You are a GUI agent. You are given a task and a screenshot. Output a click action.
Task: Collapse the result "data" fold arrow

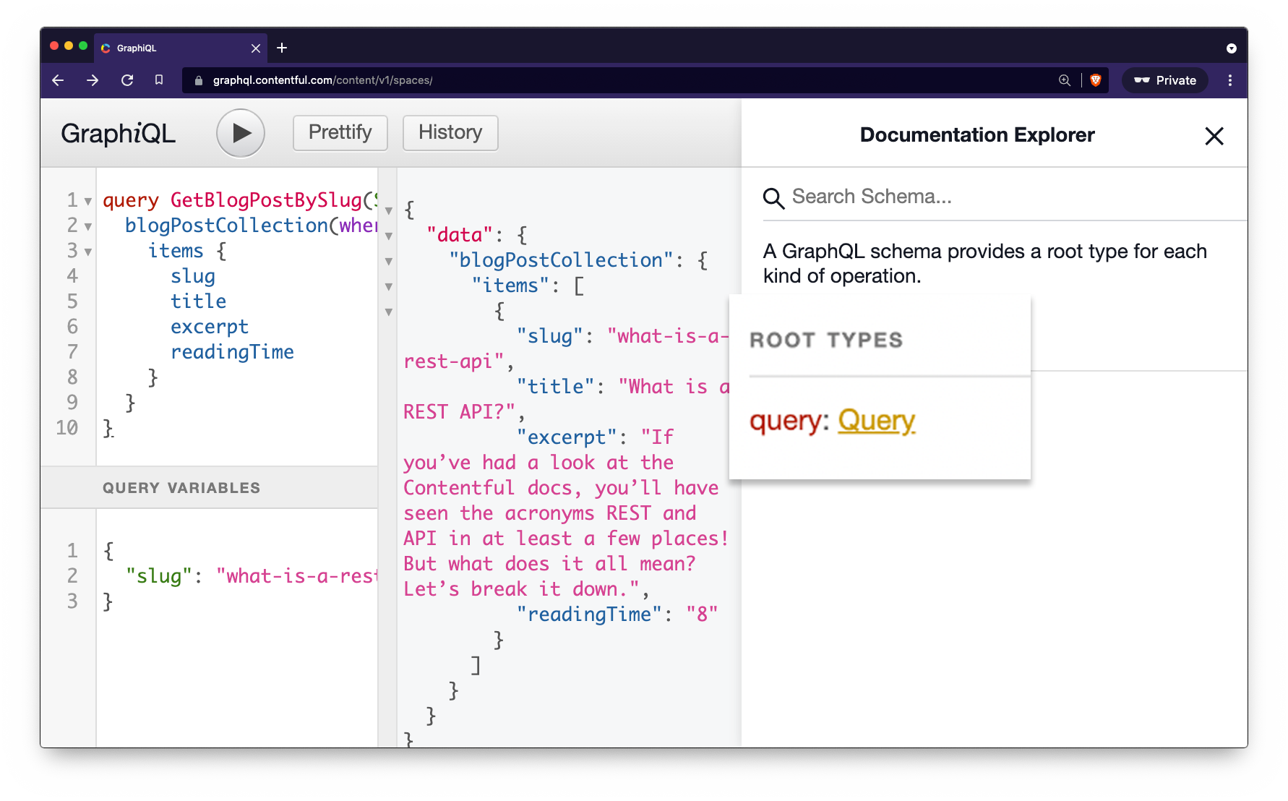pos(389,236)
